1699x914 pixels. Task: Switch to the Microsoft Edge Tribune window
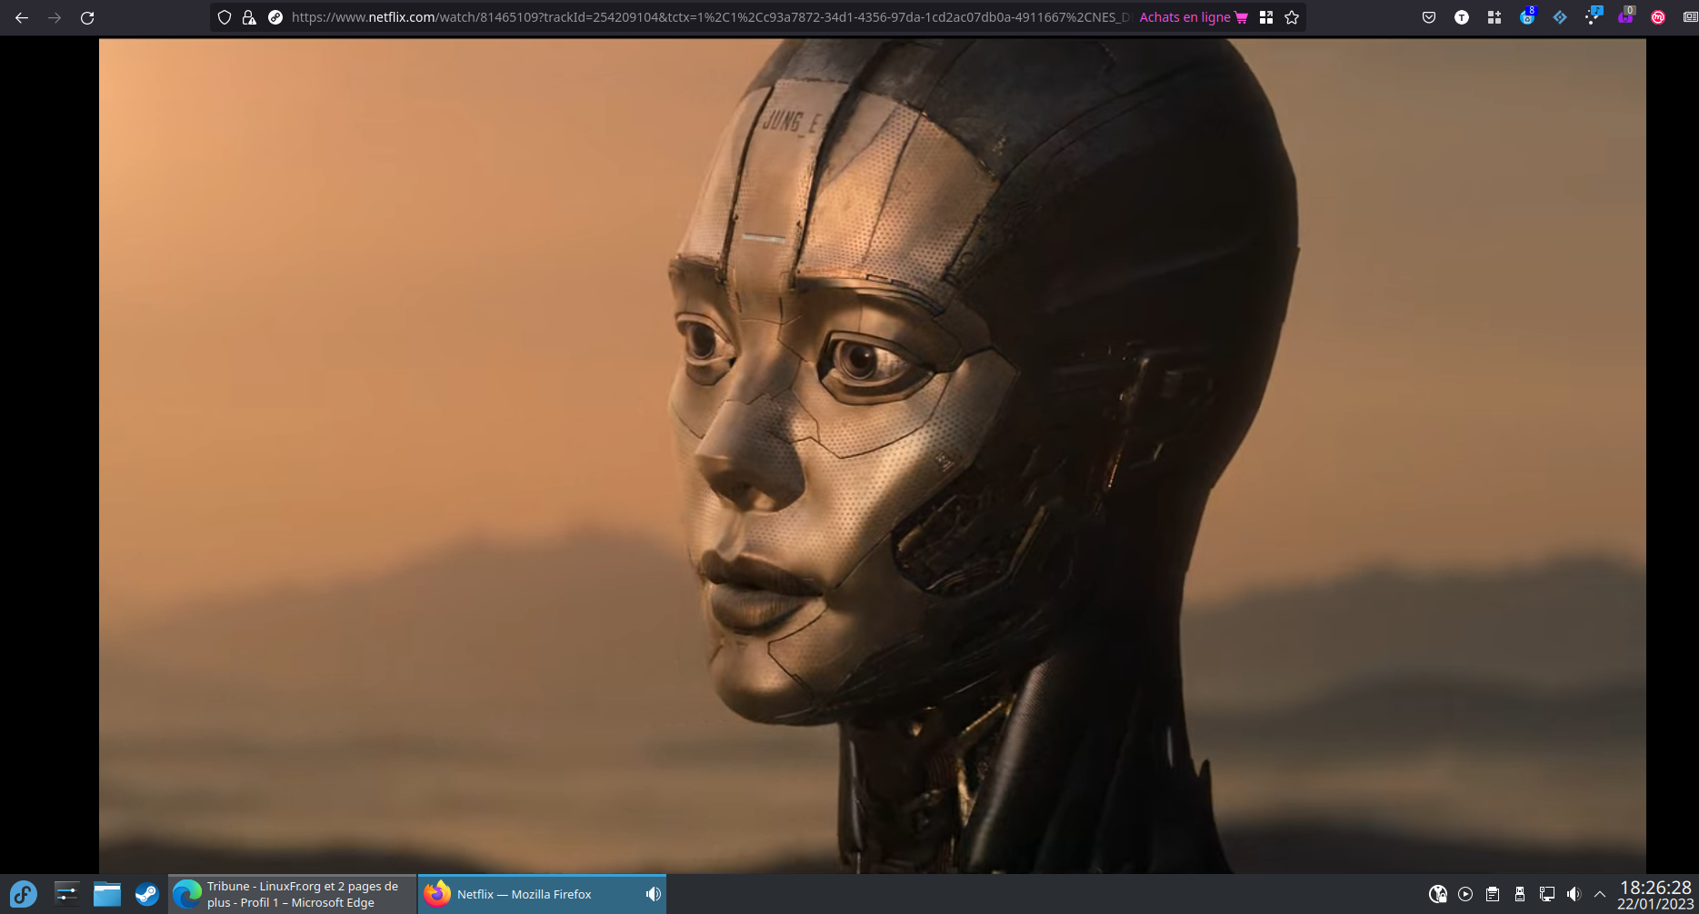tap(293, 894)
